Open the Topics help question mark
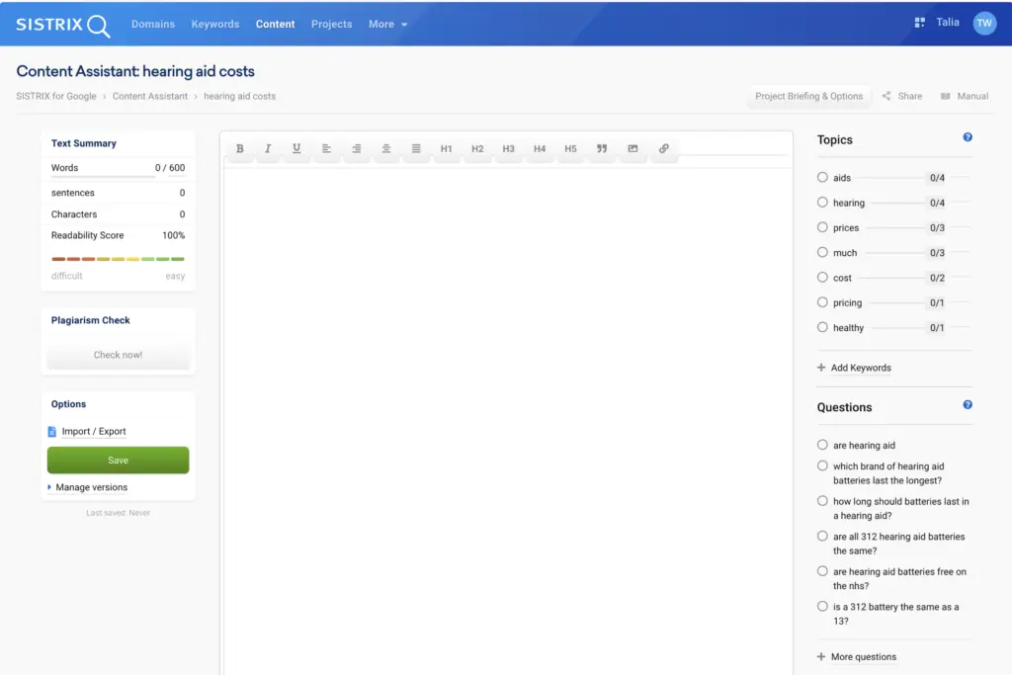Viewport: 1012px width, 675px height. coord(968,136)
